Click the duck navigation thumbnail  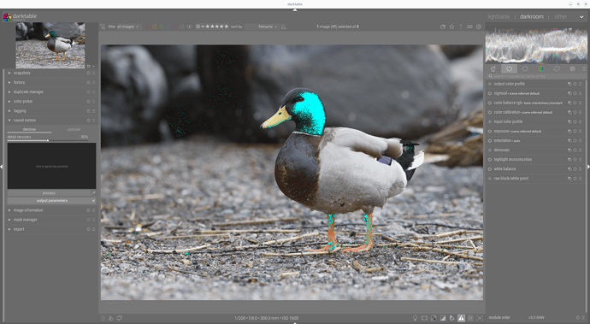point(50,45)
